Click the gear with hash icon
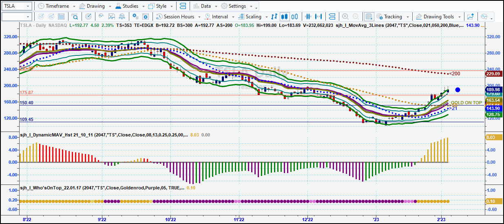The image size is (504, 224). tap(135, 17)
